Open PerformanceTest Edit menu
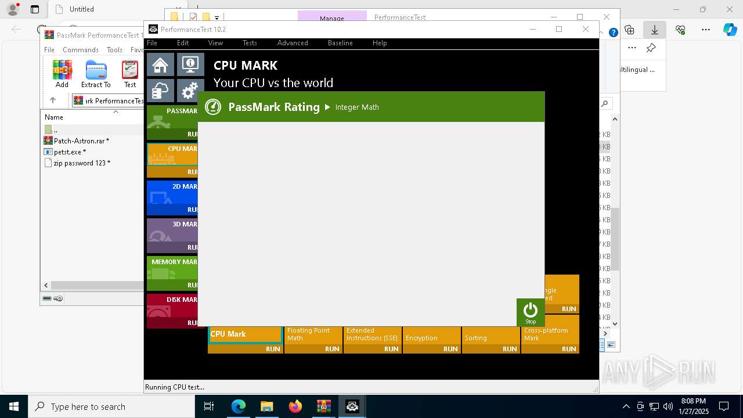This screenshot has width=743, height=418. [x=183, y=43]
